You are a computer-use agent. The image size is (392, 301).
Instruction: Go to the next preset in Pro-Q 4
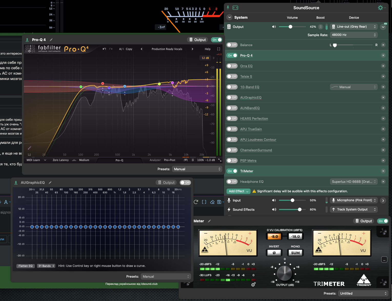click(192, 49)
